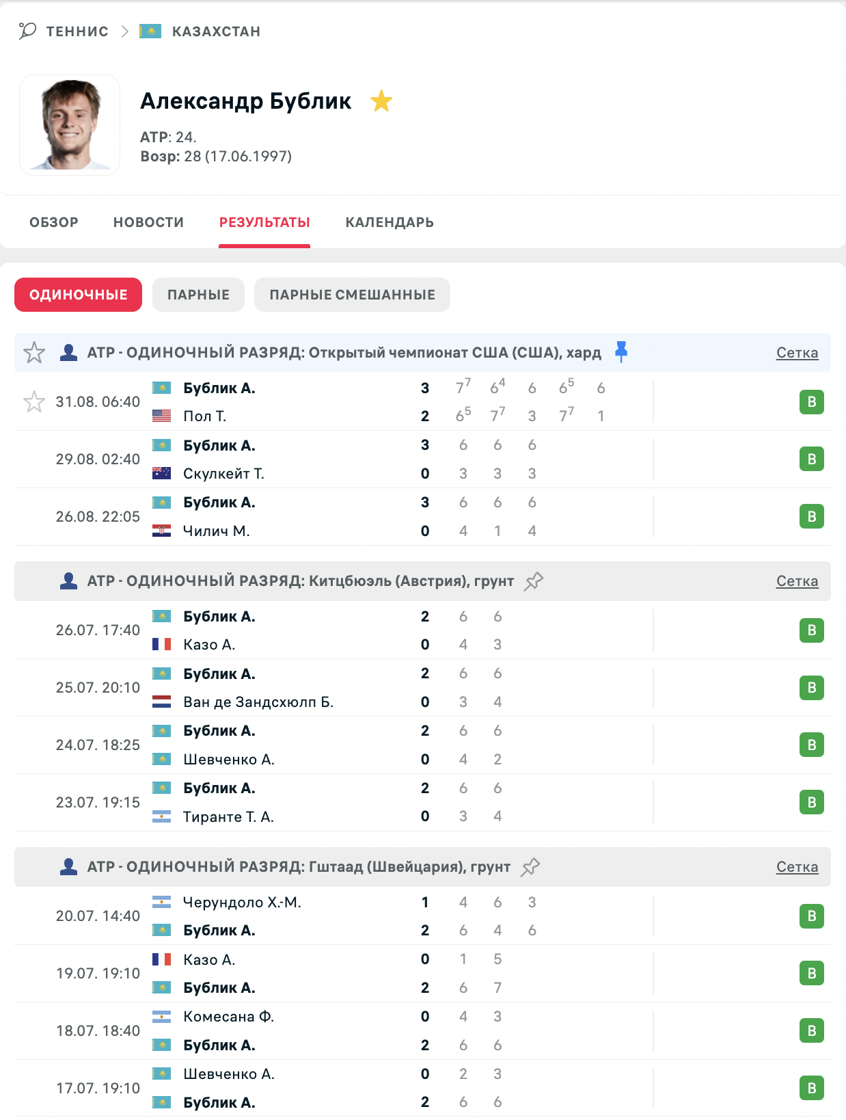Switch to the НОВОСТИ tab
Screen dimensions: 846x1120
(149, 222)
